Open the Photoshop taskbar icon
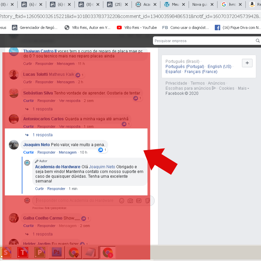 coord(57,252)
